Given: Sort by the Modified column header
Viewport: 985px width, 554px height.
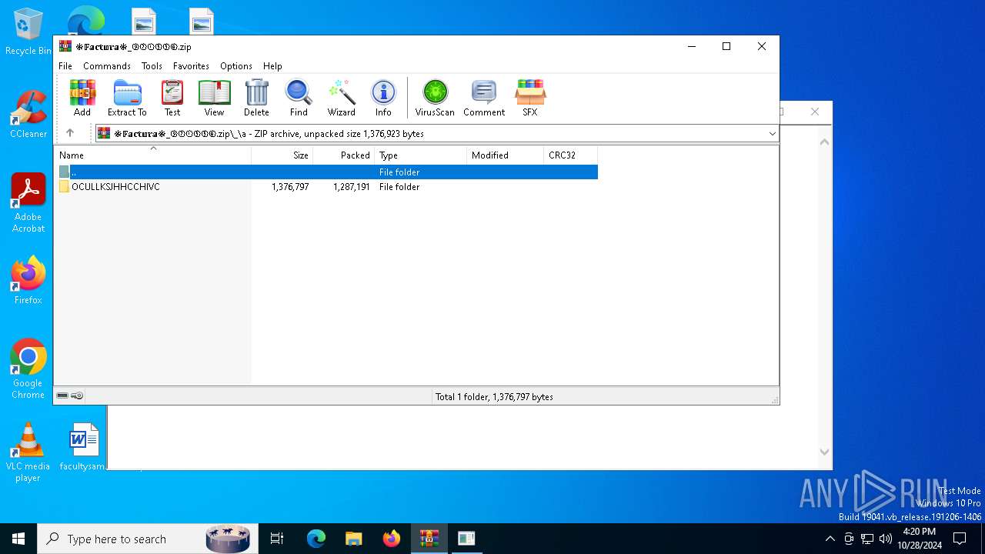Looking at the screenshot, I should [506, 155].
